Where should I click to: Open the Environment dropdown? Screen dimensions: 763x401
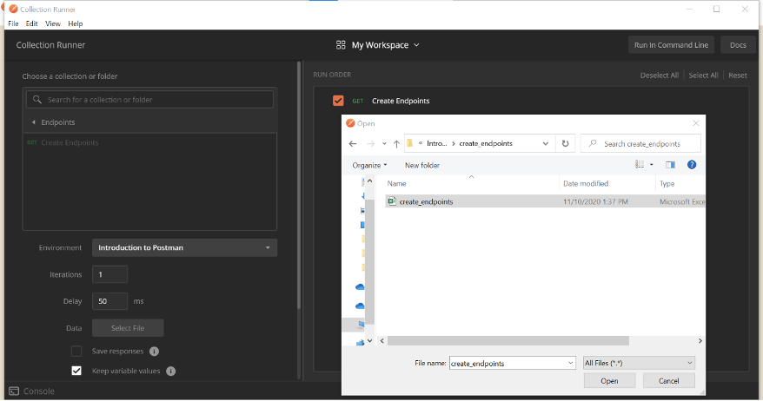coord(184,247)
